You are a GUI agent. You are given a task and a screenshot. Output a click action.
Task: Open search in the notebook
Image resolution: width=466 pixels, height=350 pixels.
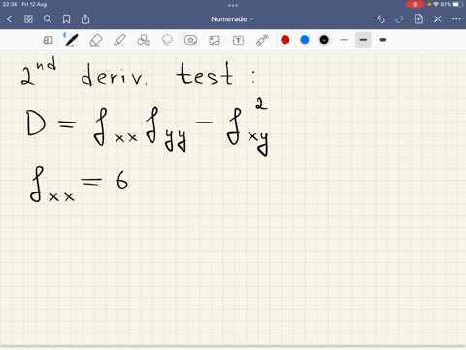(48, 19)
